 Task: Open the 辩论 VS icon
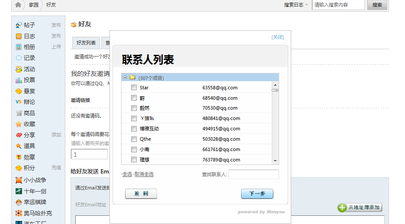coord(19,102)
